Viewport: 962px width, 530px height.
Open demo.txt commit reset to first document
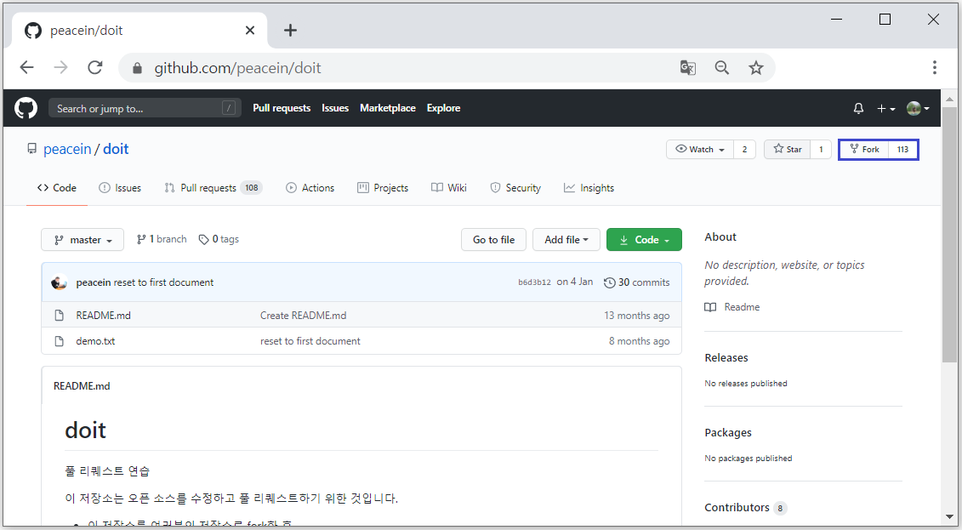[x=310, y=341]
